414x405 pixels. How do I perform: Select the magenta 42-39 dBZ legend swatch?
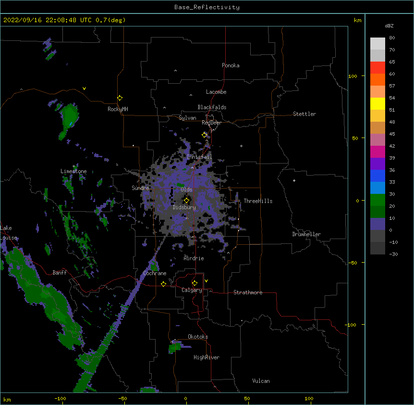tap(377, 152)
